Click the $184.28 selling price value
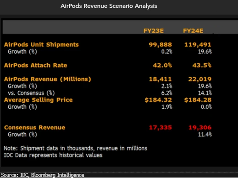Screen dimensions: 238x178 click(x=198, y=100)
